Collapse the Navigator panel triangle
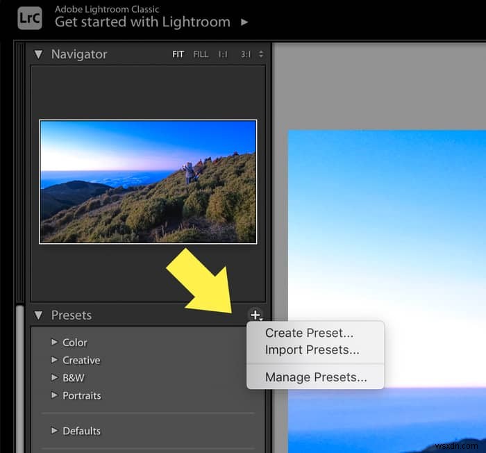 [38, 54]
